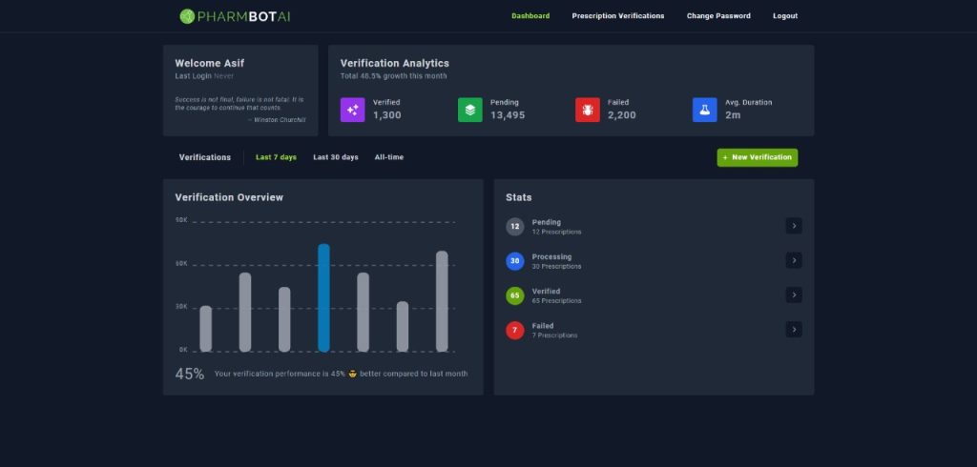Viewport: 977px width, 467px height.
Task: Switch to Last 30 days filter
Action: tap(336, 157)
